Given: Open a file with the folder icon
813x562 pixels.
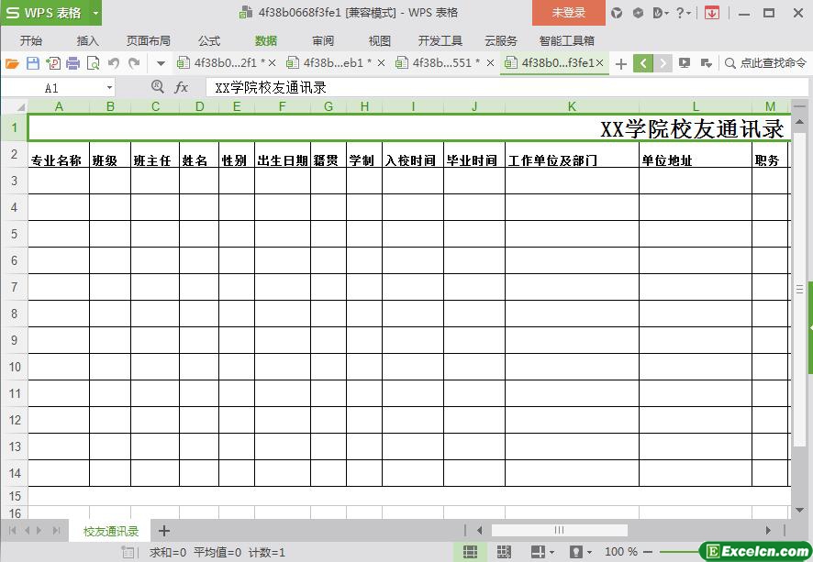Looking at the screenshot, I should [12, 63].
